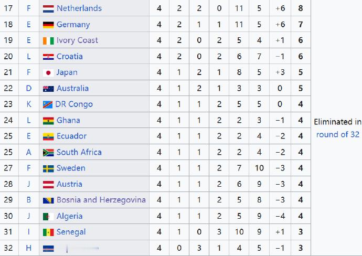Click the South Africa flag icon
The image size is (362, 256).
pos(48,153)
